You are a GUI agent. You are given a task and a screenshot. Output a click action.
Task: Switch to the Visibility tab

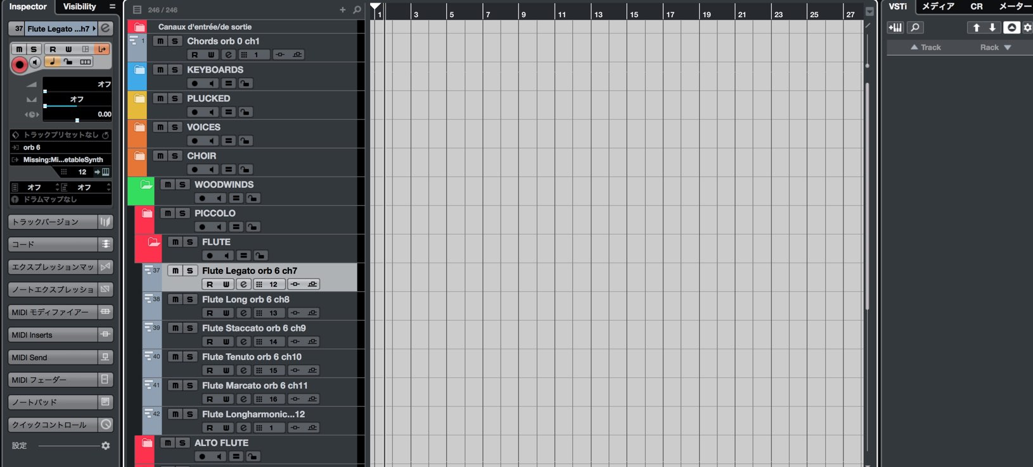coord(80,6)
